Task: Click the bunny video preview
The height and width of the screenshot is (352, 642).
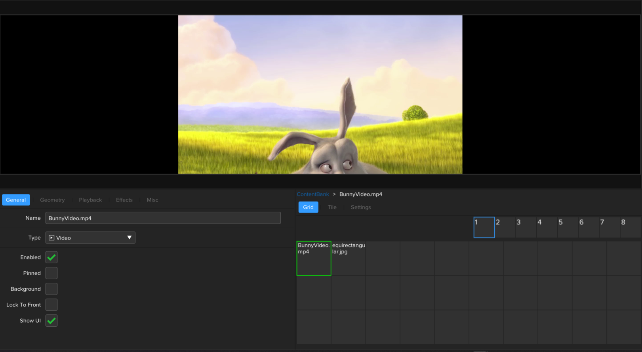Action: coord(320,95)
